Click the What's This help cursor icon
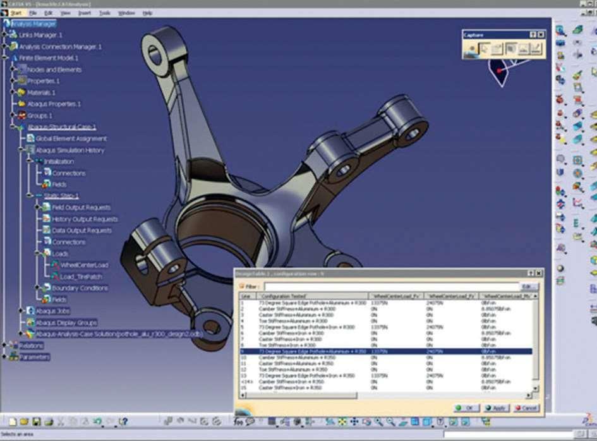This screenshot has height=441, width=597. (123, 421)
